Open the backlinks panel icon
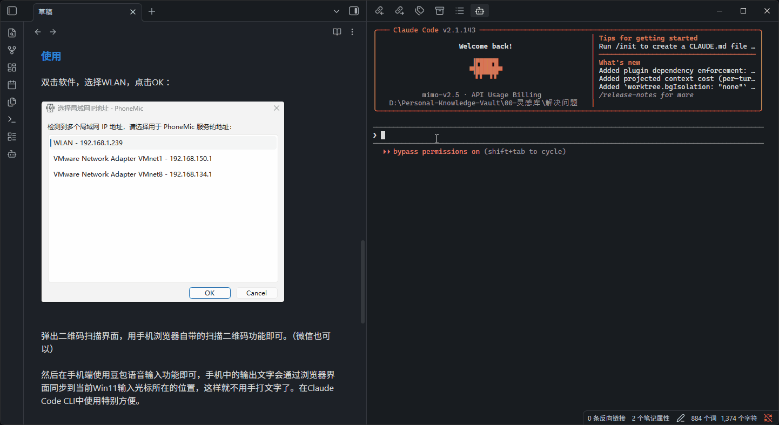Viewport: 779px width, 425px height. (x=379, y=10)
